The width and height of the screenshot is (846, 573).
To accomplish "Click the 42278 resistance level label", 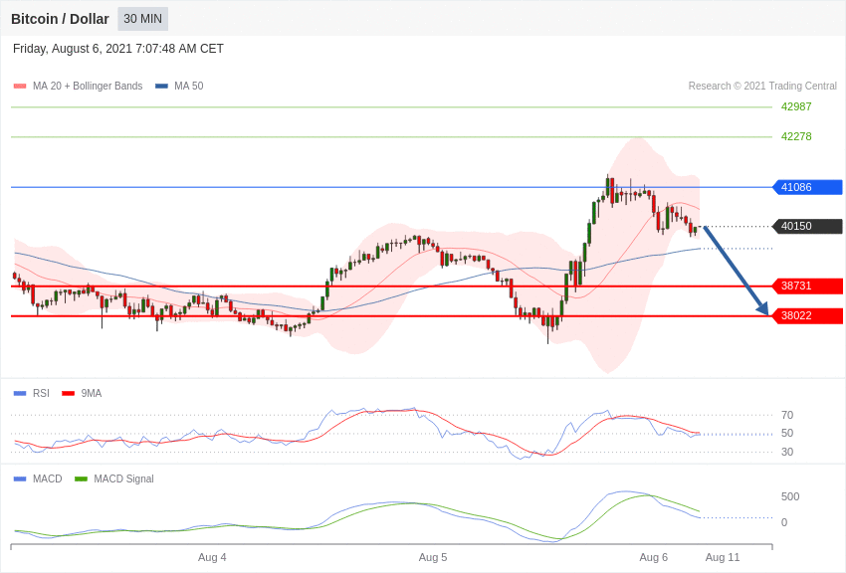I will tap(796, 136).
